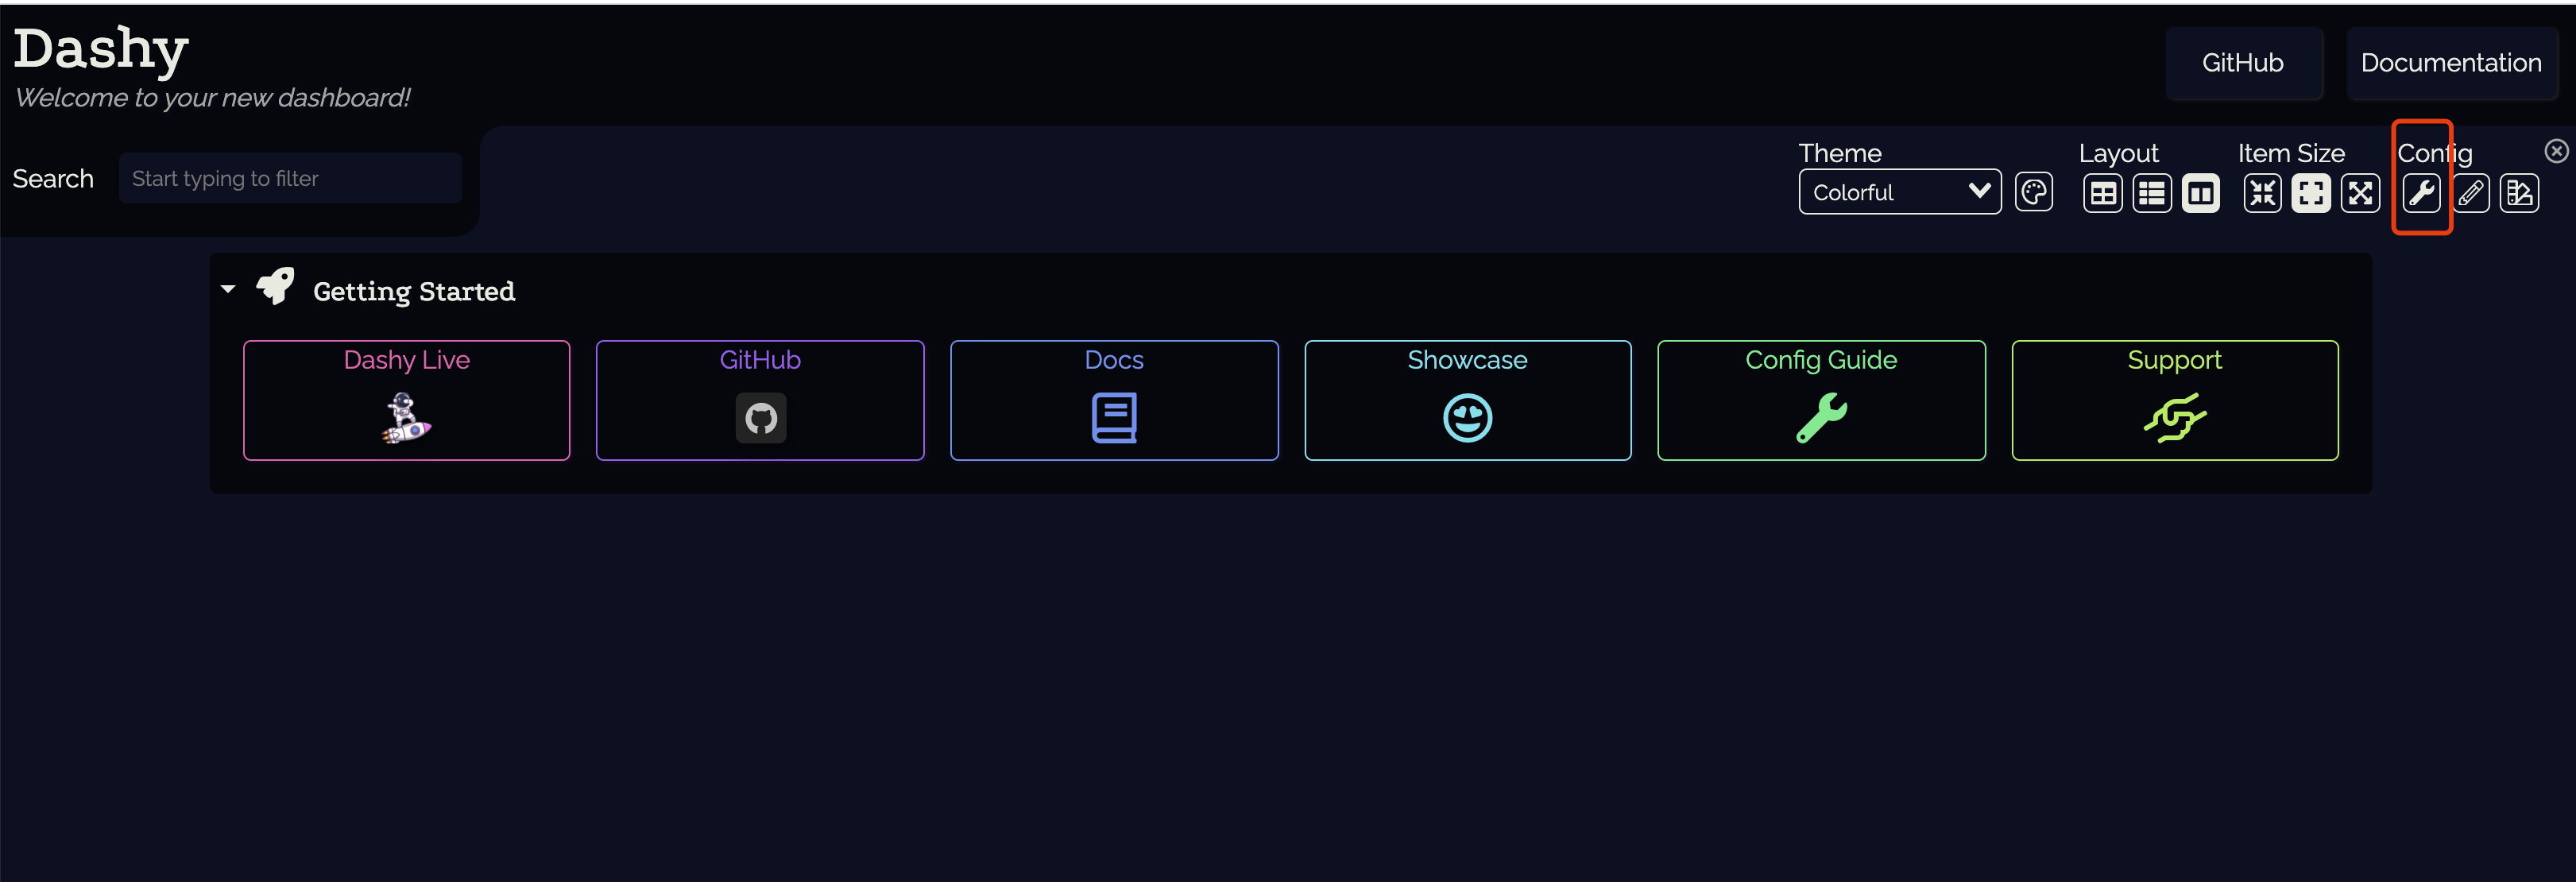Set item size to medium
The height and width of the screenshot is (882, 2576).
click(x=2311, y=193)
